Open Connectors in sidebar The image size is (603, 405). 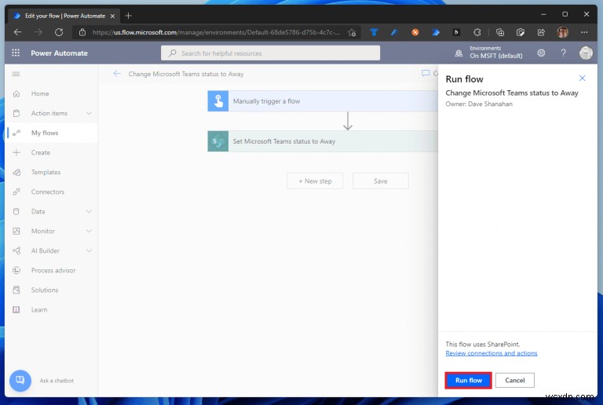point(48,192)
